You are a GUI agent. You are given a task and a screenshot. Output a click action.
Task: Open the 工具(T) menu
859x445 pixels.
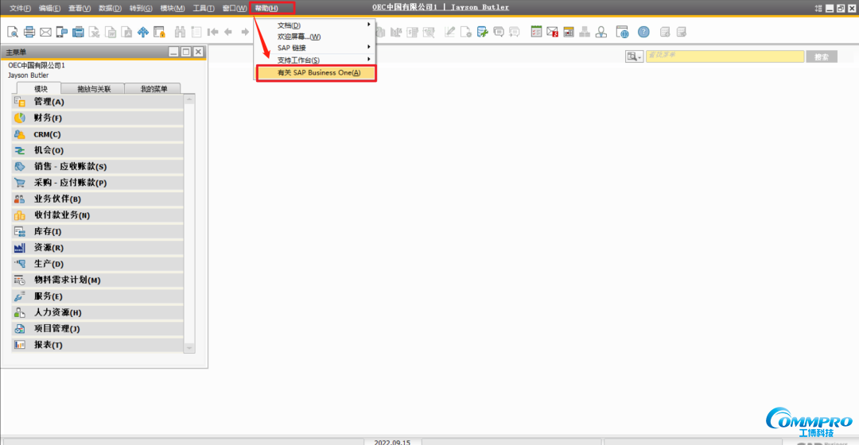(x=204, y=8)
